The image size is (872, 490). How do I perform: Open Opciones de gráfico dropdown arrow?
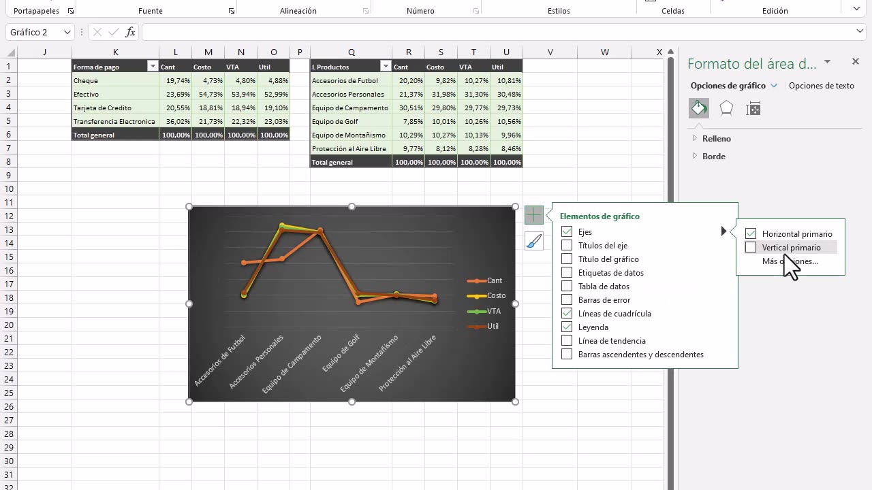774,86
